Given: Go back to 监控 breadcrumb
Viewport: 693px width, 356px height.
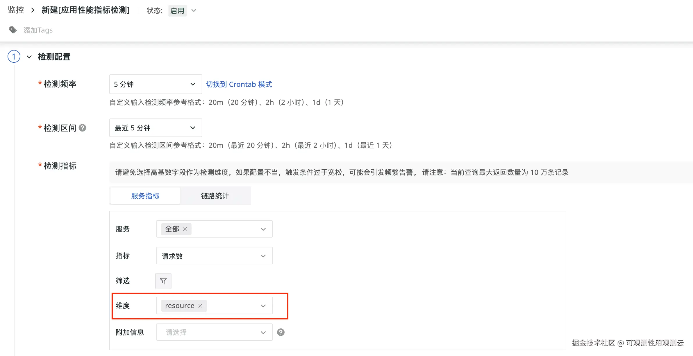Looking at the screenshot, I should click(x=16, y=10).
